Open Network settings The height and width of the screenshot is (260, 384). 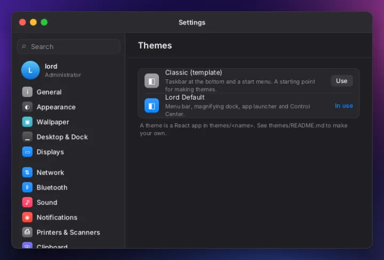[x=50, y=173]
